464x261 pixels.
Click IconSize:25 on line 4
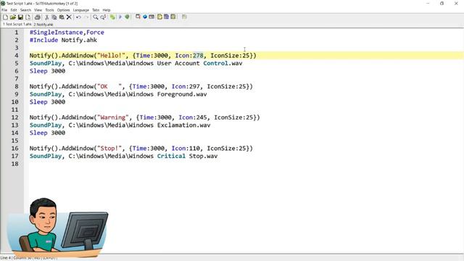(230, 55)
